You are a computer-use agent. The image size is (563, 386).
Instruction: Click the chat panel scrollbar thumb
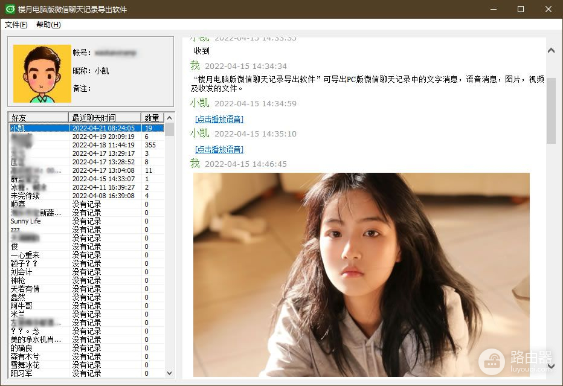[x=551, y=111]
